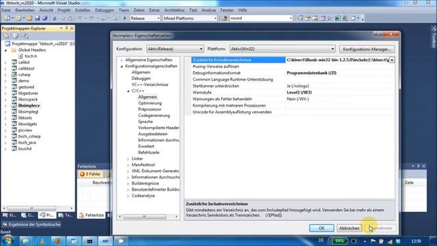Click the Find in Files icon beside search box
The image size is (437, 246).
pyautogui.click(x=225, y=18)
